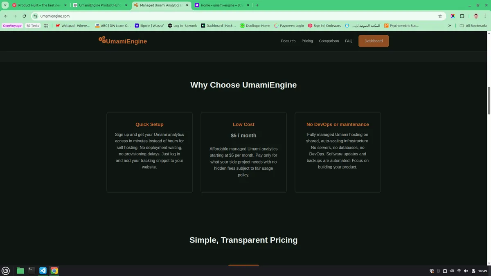Go to FAQ in site navigation
Screen dimensions: 491x276
349,41
